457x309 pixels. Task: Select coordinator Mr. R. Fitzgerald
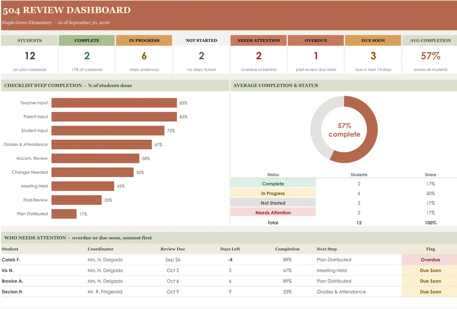(105, 292)
